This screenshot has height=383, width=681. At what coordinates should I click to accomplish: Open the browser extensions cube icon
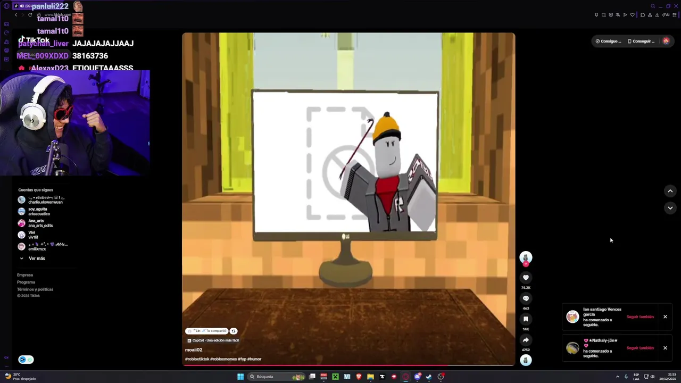pyautogui.click(x=643, y=15)
